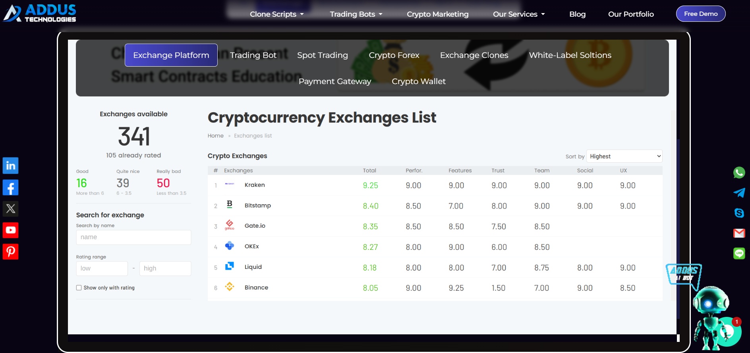
Task: Open the LINE messenger icon
Action: pos(739,253)
